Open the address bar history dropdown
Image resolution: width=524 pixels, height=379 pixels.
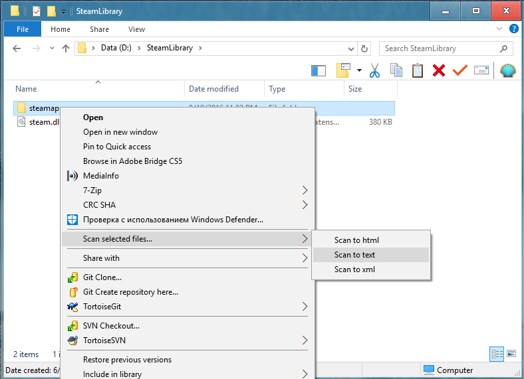click(x=351, y=49)
